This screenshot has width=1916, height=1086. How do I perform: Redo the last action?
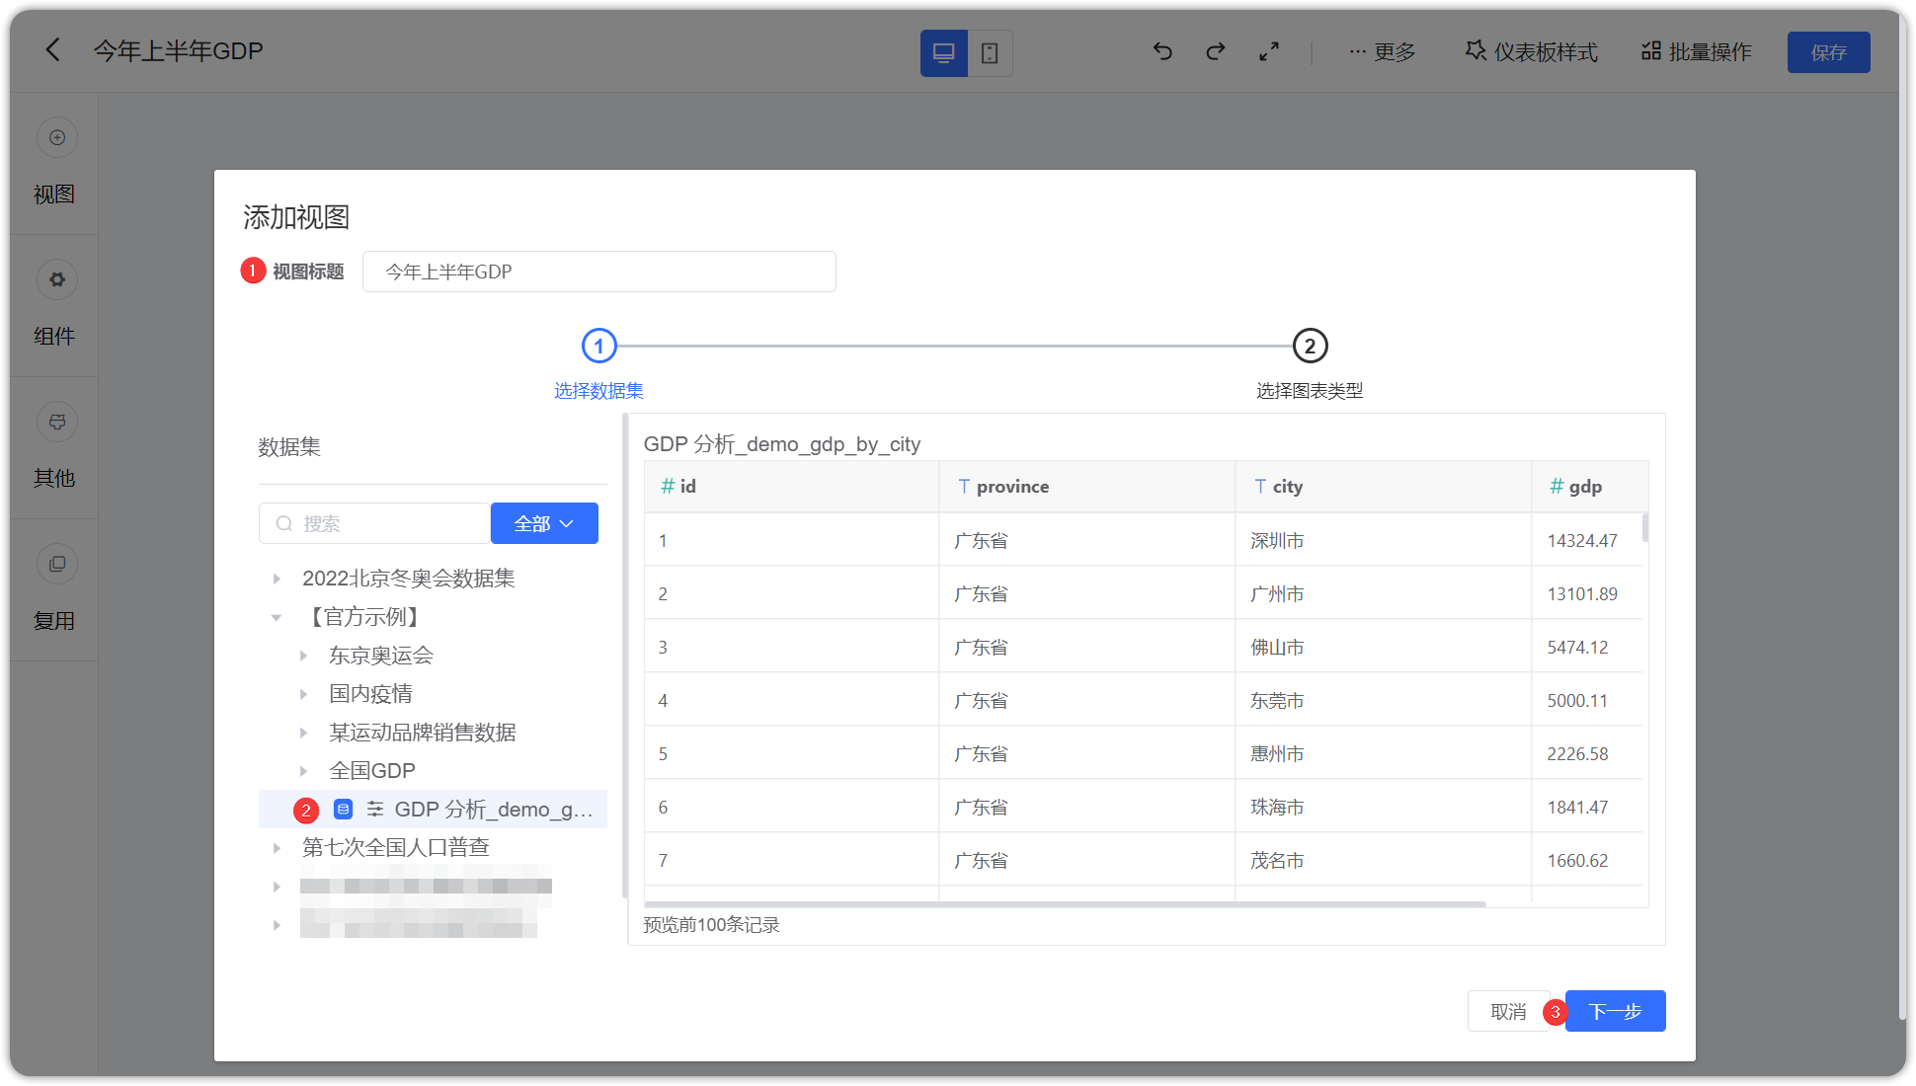click(1215, 51)
